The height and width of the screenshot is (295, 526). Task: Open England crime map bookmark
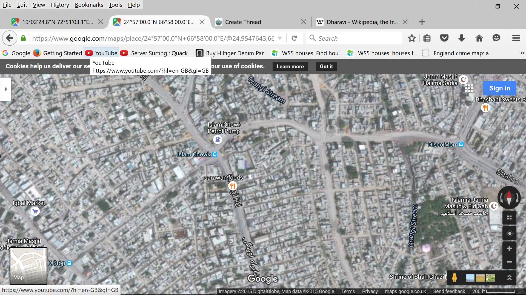(458, 53)
